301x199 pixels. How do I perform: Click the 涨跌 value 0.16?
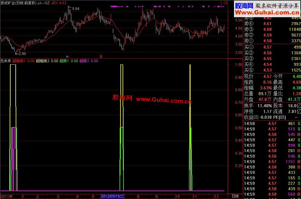pos(267,82)
